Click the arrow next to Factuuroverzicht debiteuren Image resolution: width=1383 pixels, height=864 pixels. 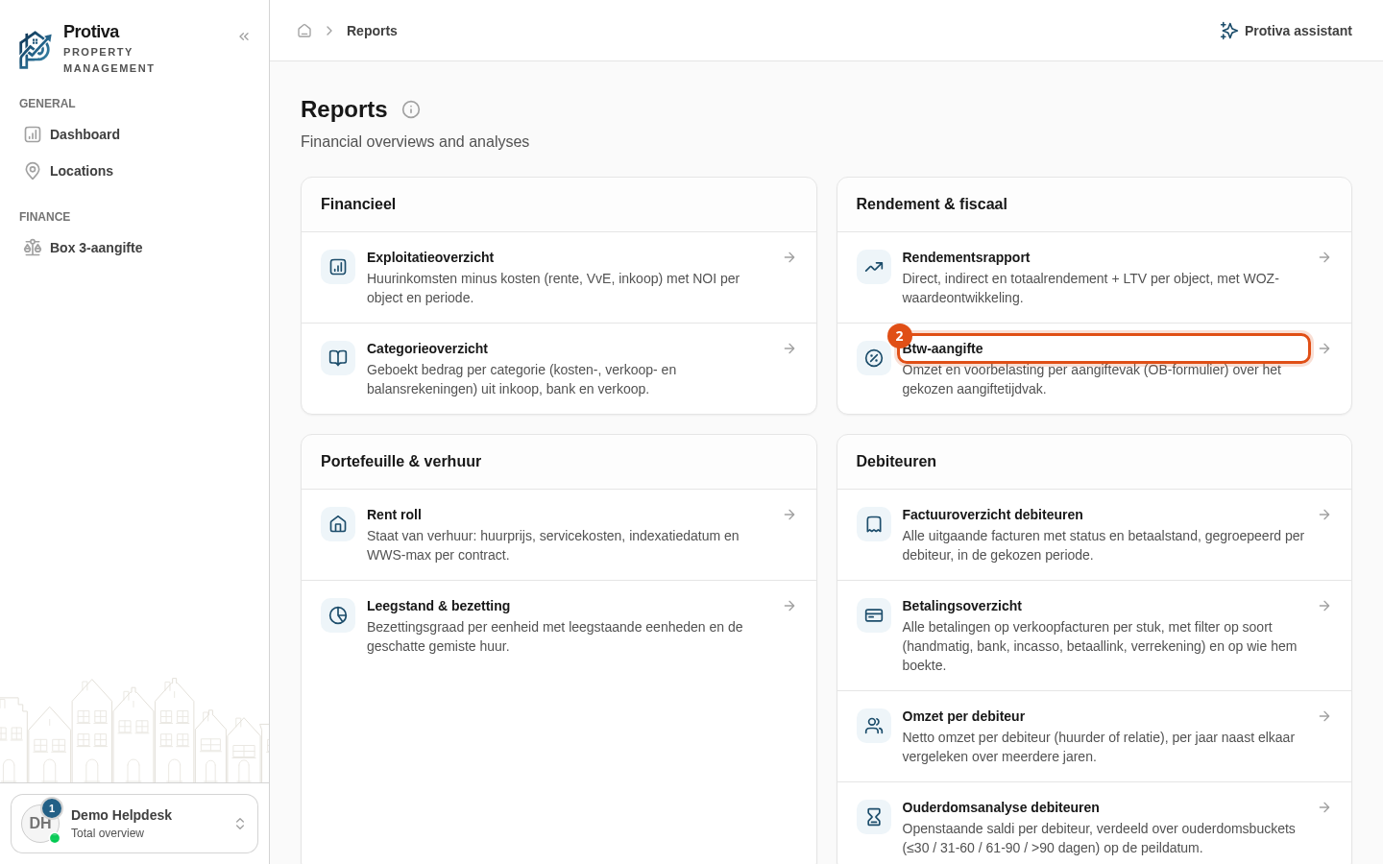(1324, 515)
